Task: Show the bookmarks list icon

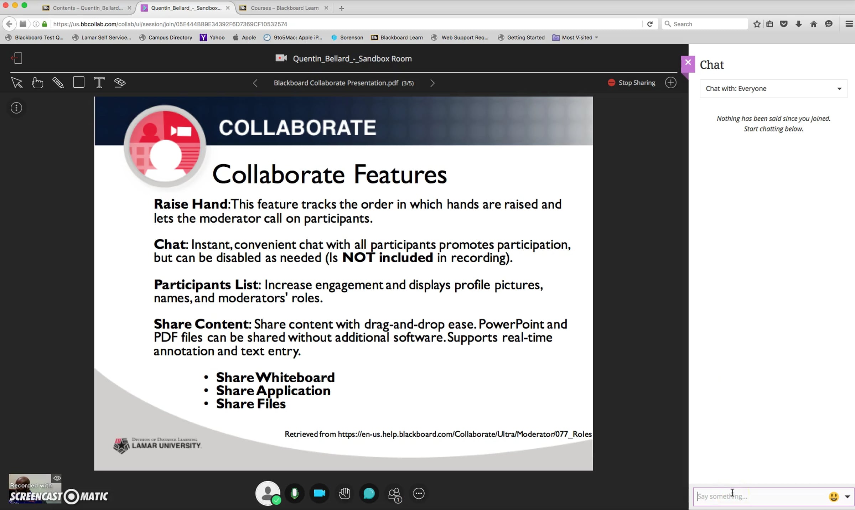Action: [770, 24]
